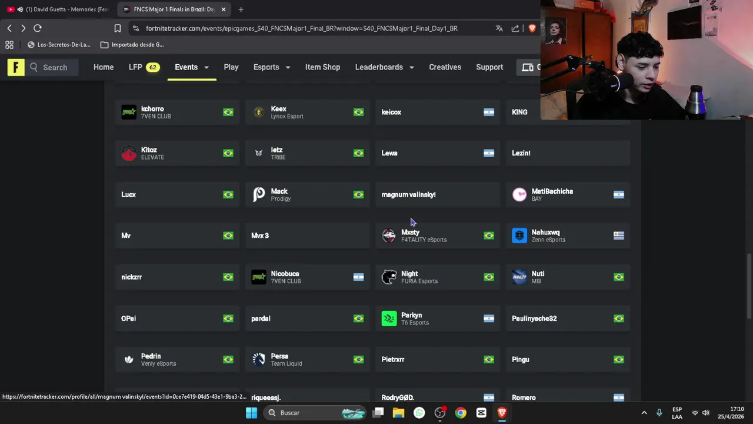The width and height of the screenshot is (753, 424).
Task: Open player Keex Lynx Esport profile
Action: (x=308, y=112)
